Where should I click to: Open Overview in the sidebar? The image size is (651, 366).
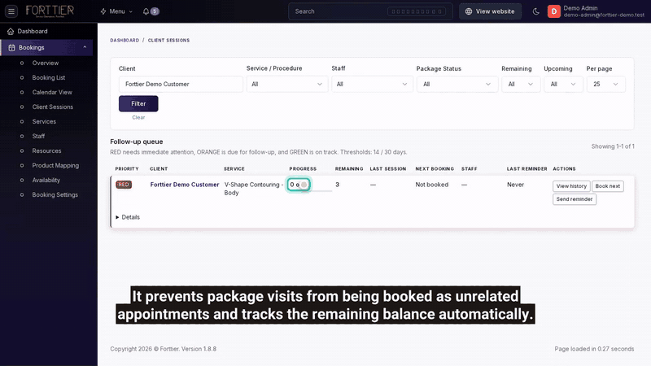coord(46,63)
